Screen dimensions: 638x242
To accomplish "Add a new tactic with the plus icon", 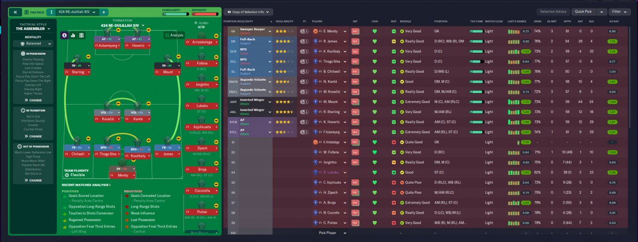I will (x=104, y=11).
